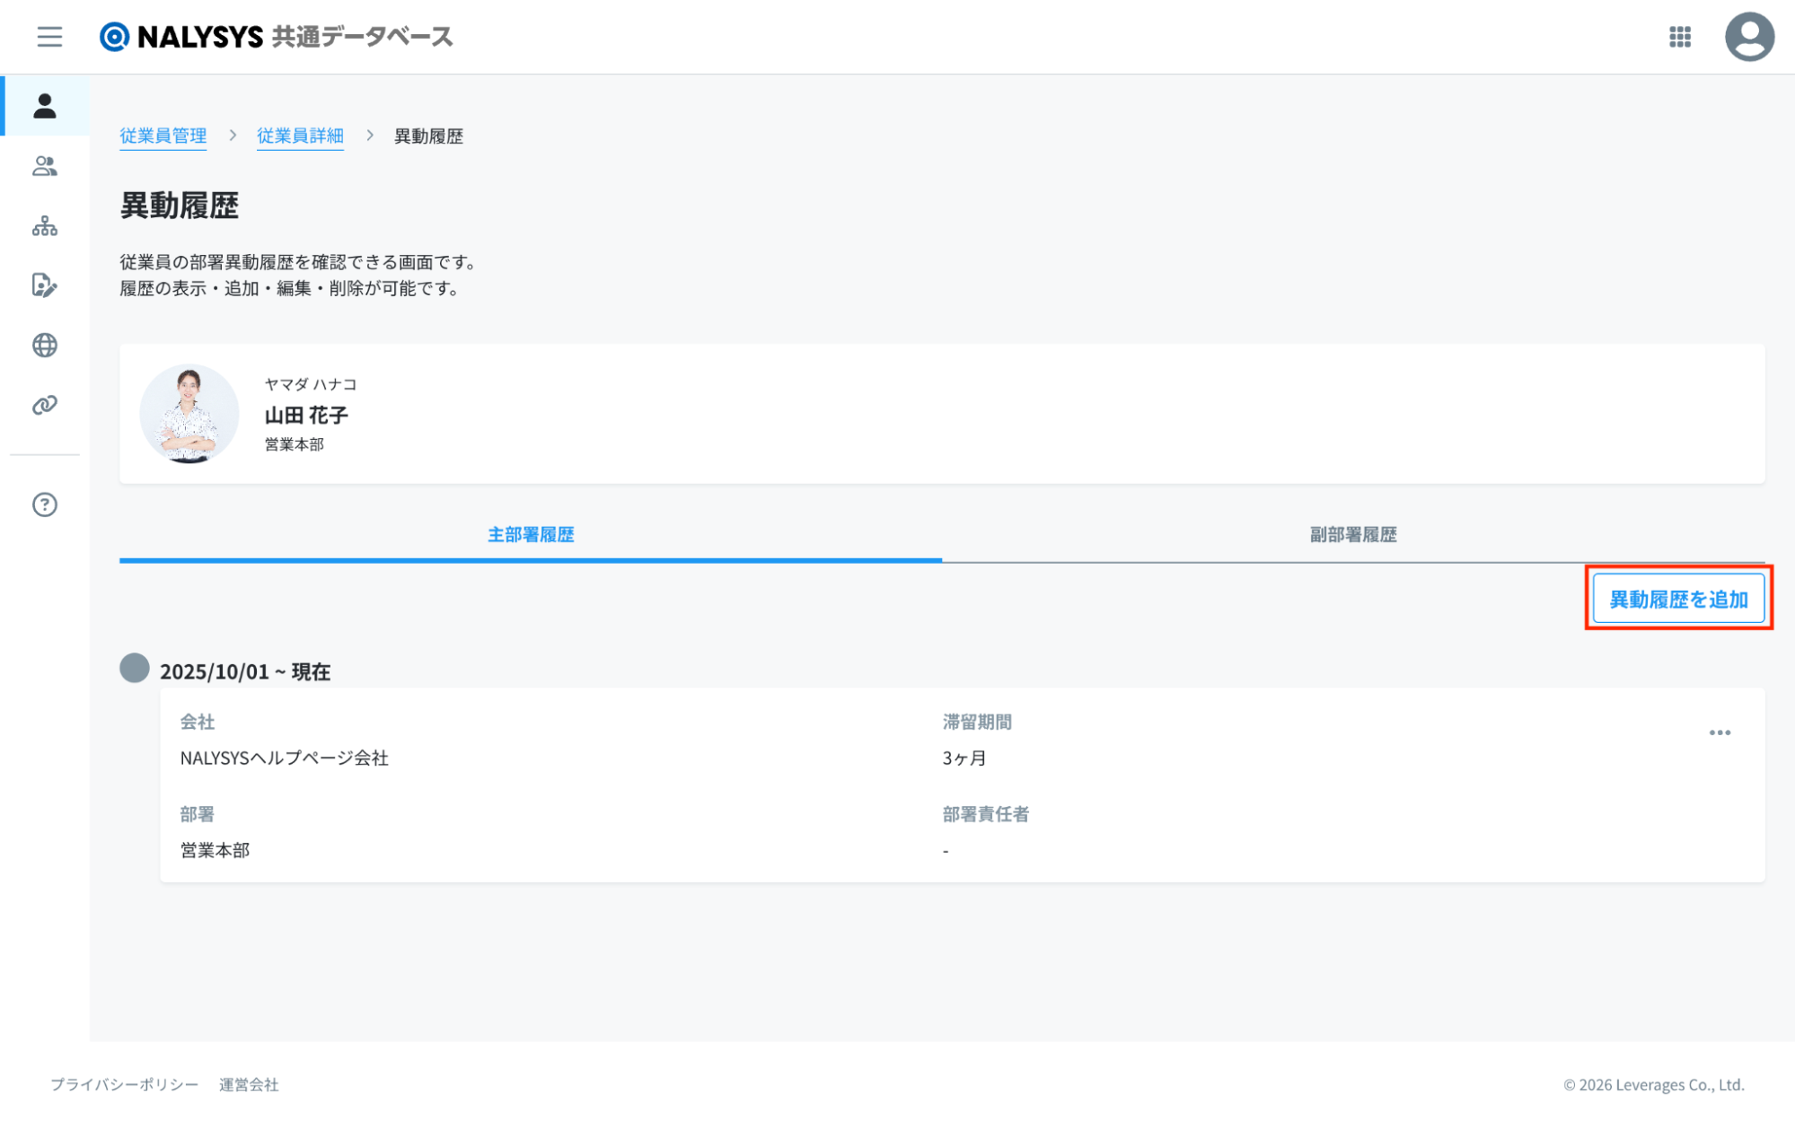Open the help question mark icon
1795x1122 pixels.
coord(45,504)
